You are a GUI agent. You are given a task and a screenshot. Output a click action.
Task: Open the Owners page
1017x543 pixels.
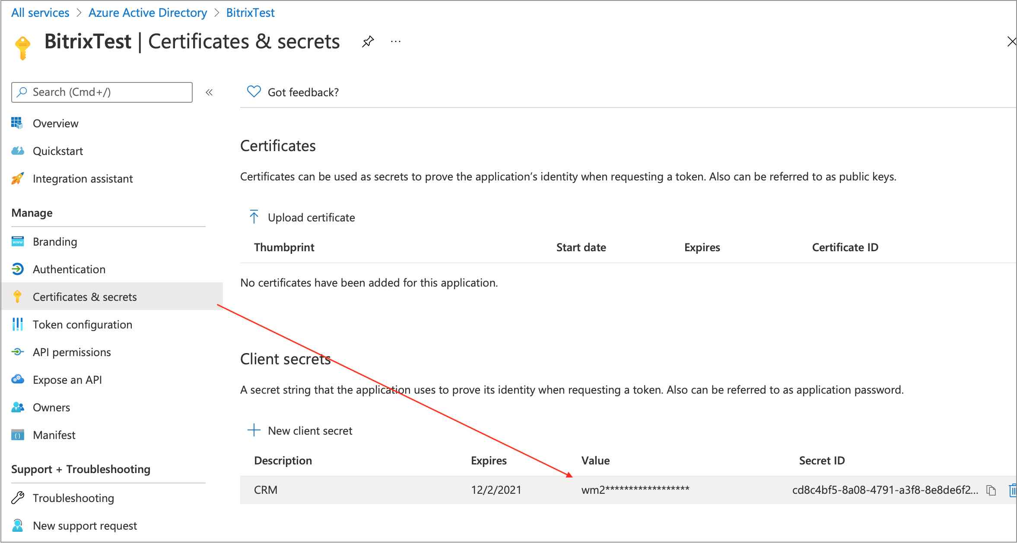pyautogui.click(x=51, y=407)
